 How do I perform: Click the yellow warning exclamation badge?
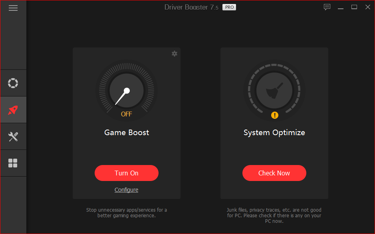pos(274,115)
